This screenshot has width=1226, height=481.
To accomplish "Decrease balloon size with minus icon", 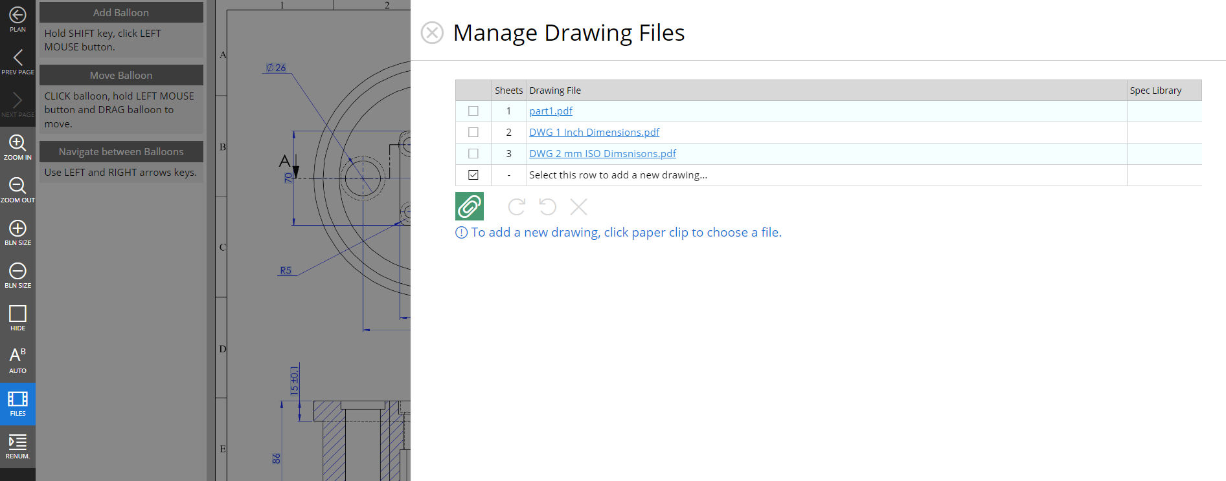I will [x=17, y=275].
